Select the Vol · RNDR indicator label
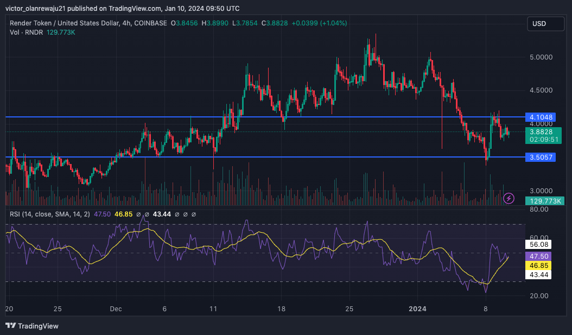The image size is (572, 335). tap(26, 32)
